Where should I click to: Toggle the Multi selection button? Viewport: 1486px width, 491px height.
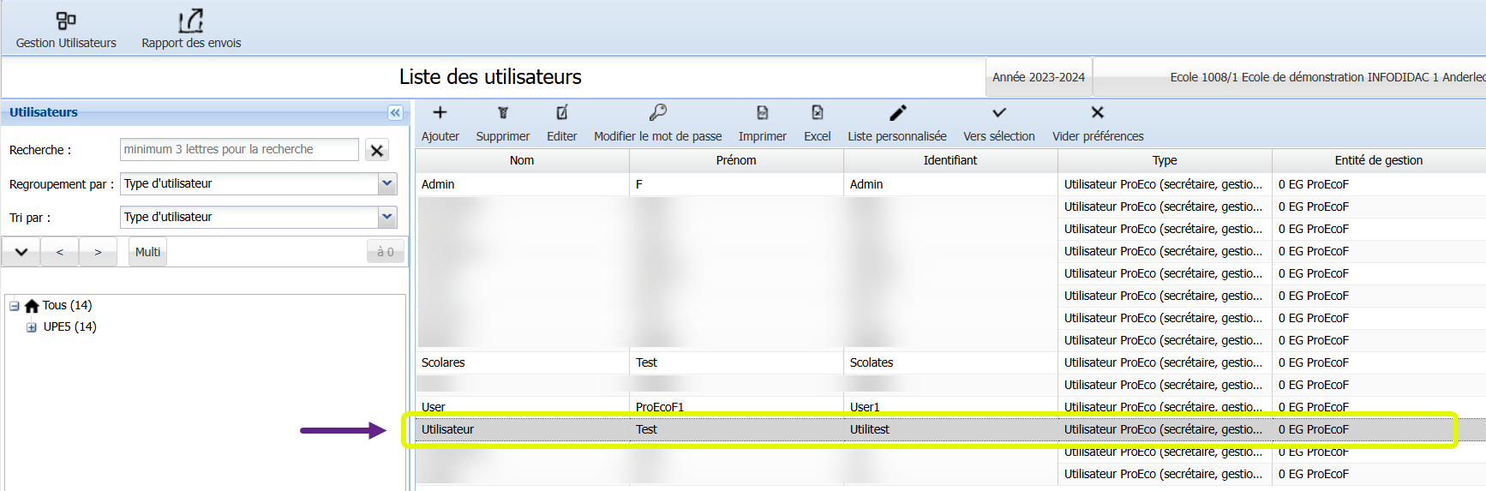[147, 252]
